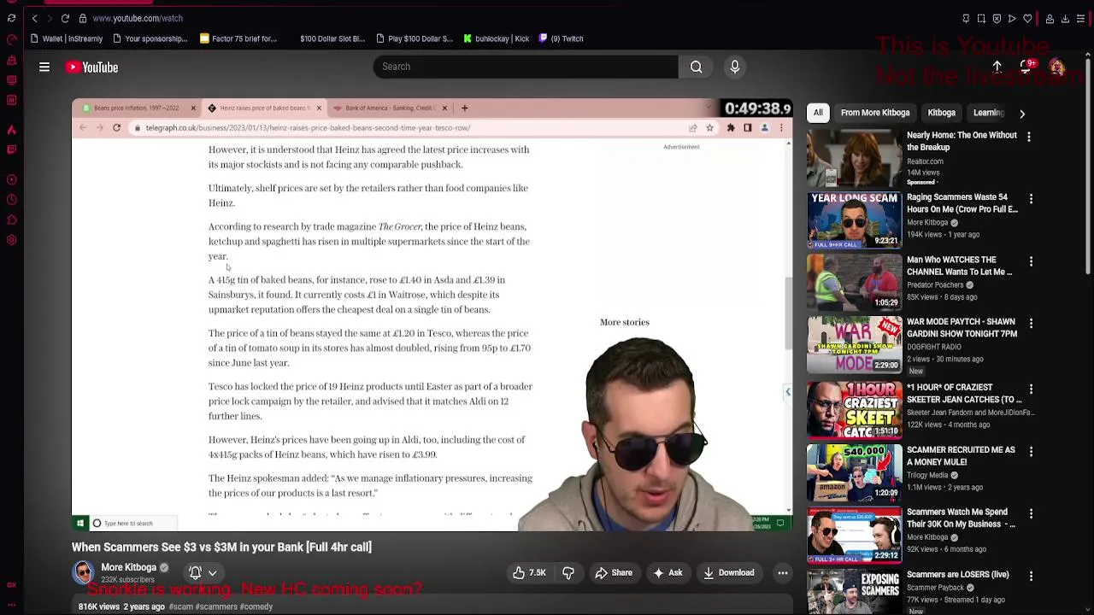Image resolution: width=1094 pixels, height=615 pixels.
Task: Open options for the Man Who WATCHES THE CHANNEL video
Action: coord(1031,261)
